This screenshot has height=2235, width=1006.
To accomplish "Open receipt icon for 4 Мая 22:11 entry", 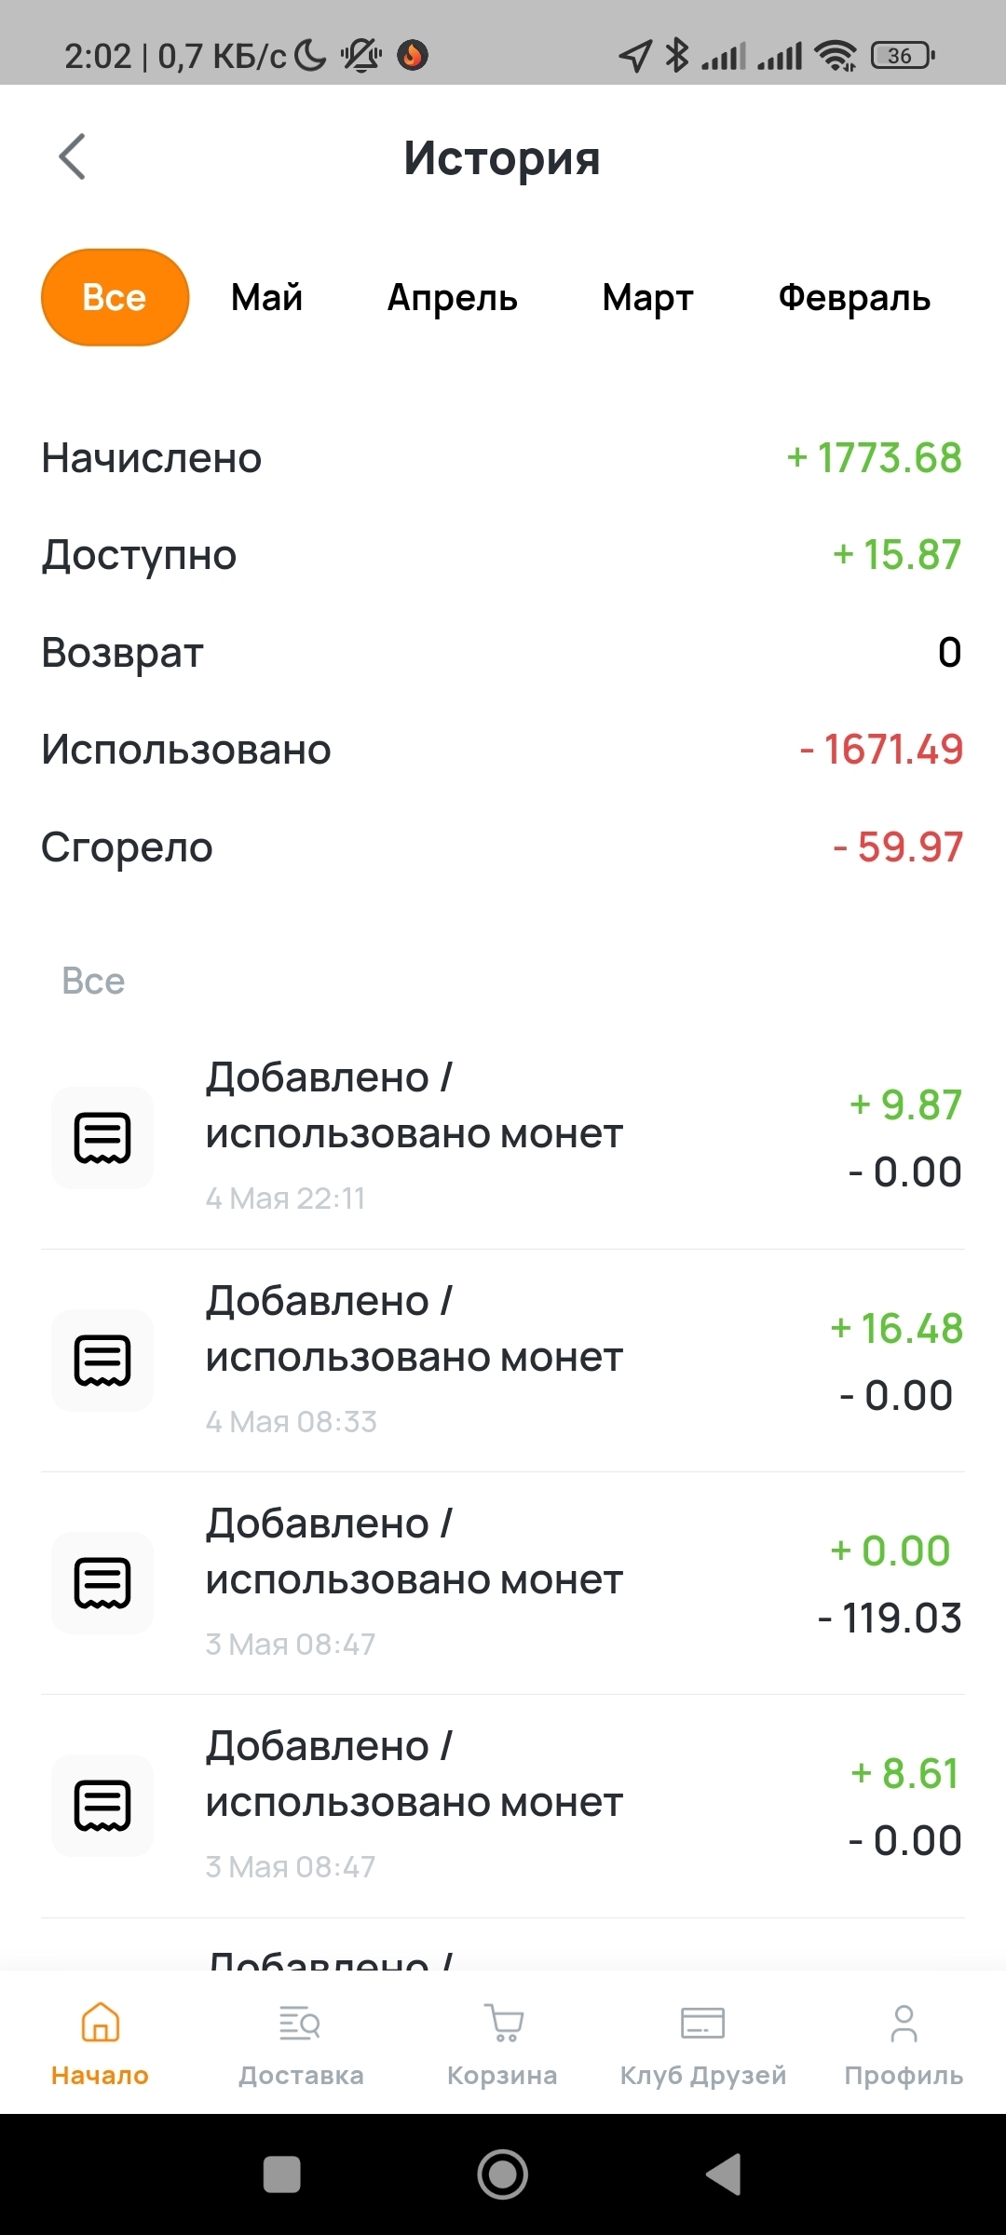I will click(x=102, y=1138).
